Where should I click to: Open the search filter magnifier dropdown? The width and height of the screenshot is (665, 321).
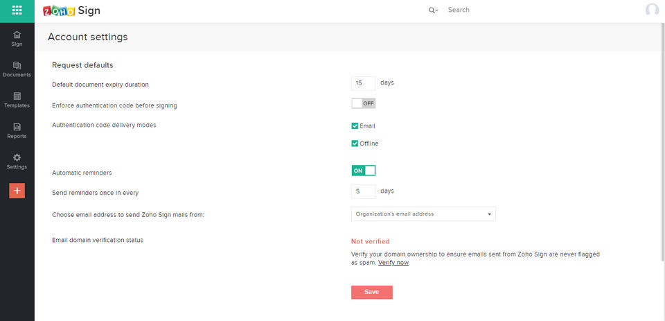click(x=433, y=10)
